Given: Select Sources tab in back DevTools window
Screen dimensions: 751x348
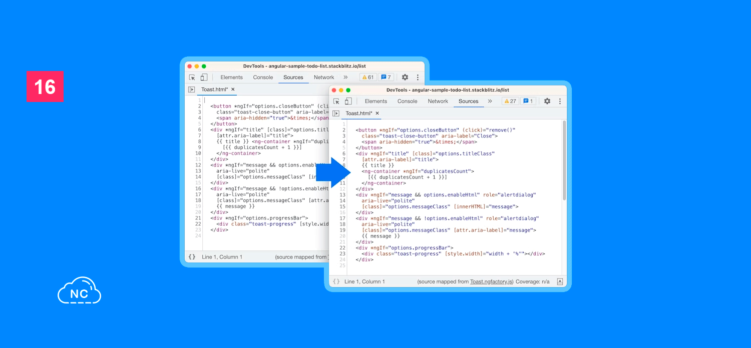Looking at the screenshot, I should click(293, 77).
